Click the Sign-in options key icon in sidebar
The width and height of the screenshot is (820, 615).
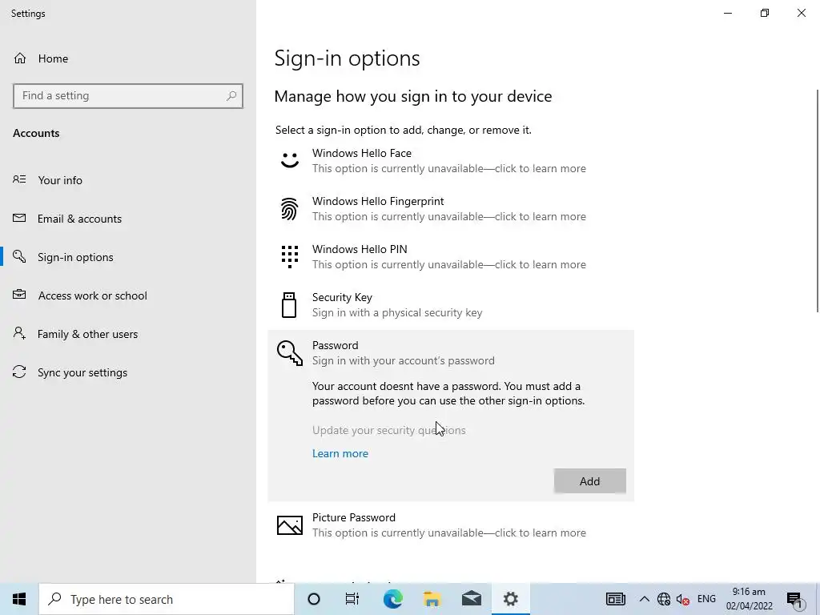click(19, 257)
